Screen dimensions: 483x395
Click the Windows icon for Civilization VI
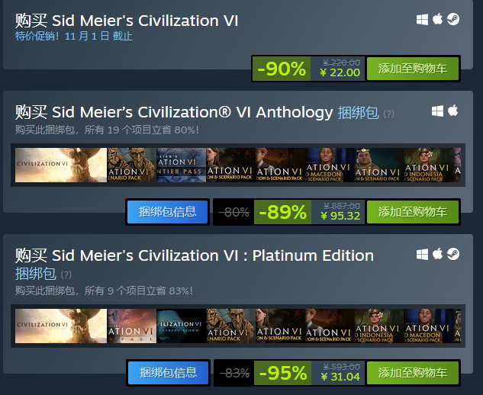point(423,21)
